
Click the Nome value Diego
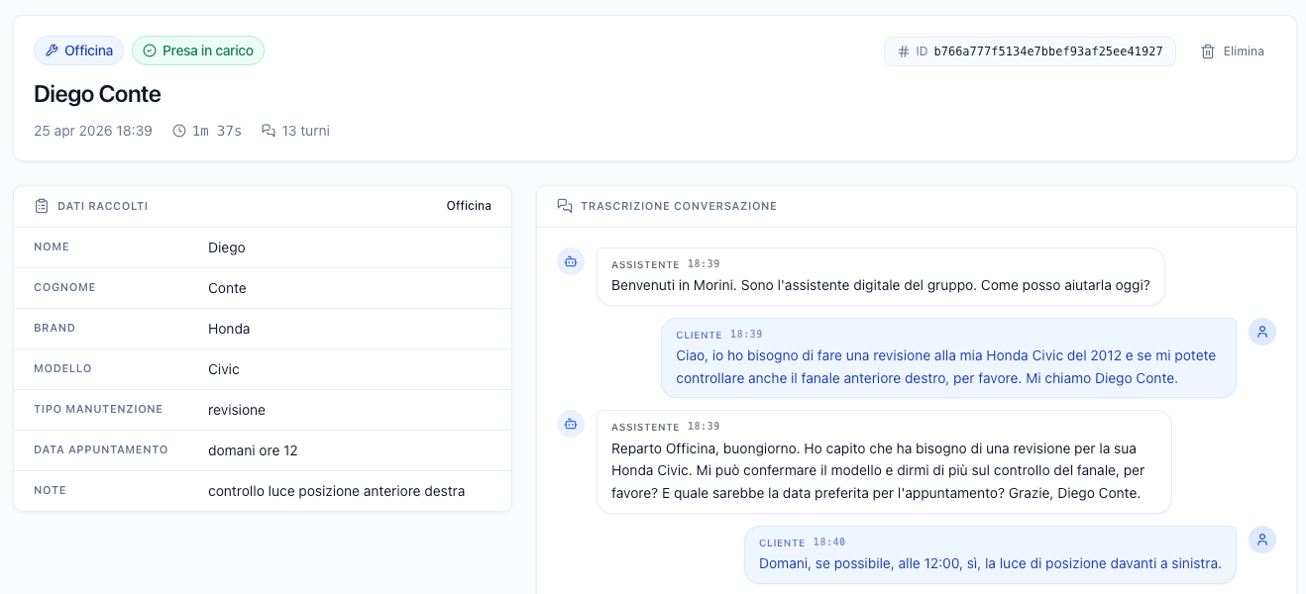coord(227,247)
